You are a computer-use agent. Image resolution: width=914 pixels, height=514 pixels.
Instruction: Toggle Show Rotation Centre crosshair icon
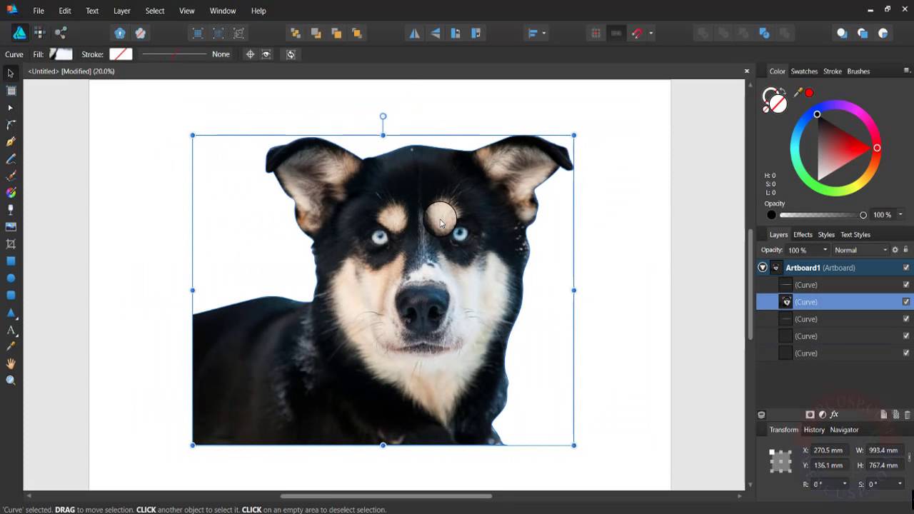(250, 54)
